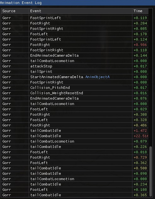Select the first FootSprintLeft row
Screen dimensions: 155x199
75,18
